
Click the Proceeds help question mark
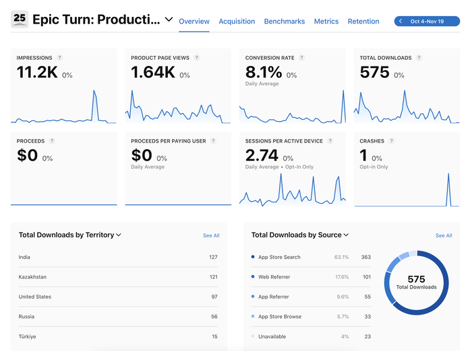(x=52, y=141)
